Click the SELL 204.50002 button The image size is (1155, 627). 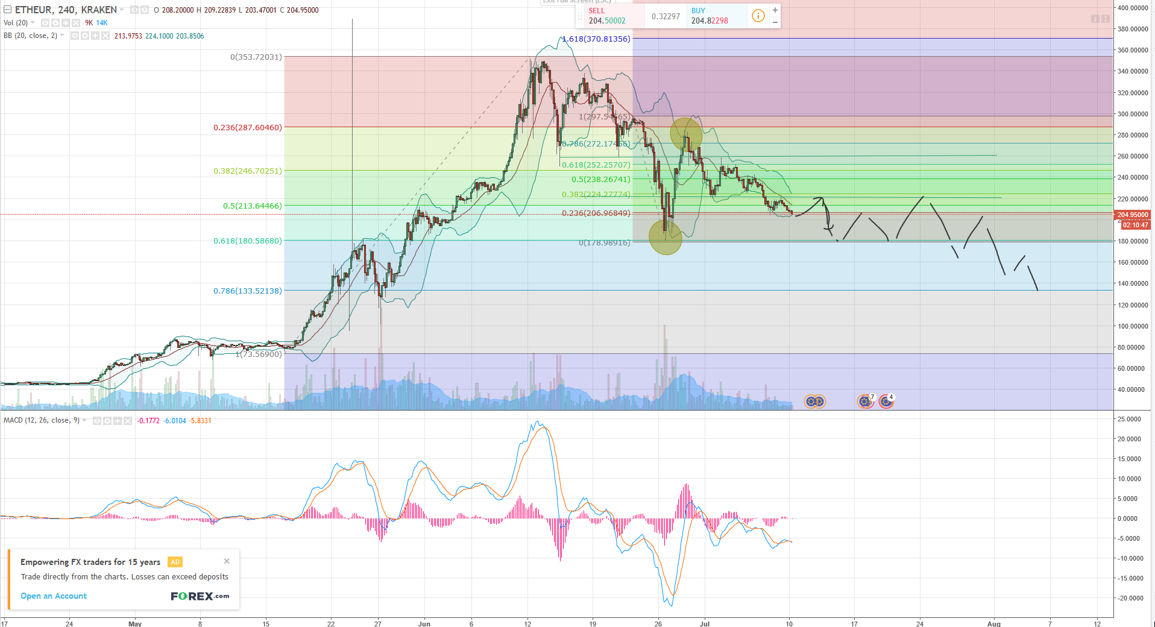pos(609,16)
